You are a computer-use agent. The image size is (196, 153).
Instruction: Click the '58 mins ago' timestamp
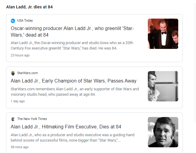tap(20, 147)
